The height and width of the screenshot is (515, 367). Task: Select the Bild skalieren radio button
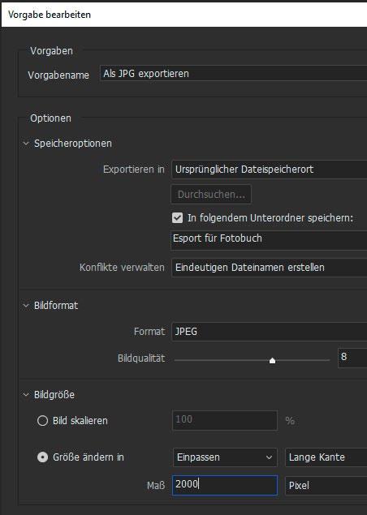[x=42, y=421]
